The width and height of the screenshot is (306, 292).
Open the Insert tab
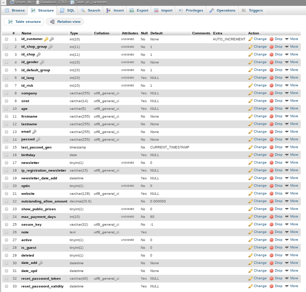point(115,11)
